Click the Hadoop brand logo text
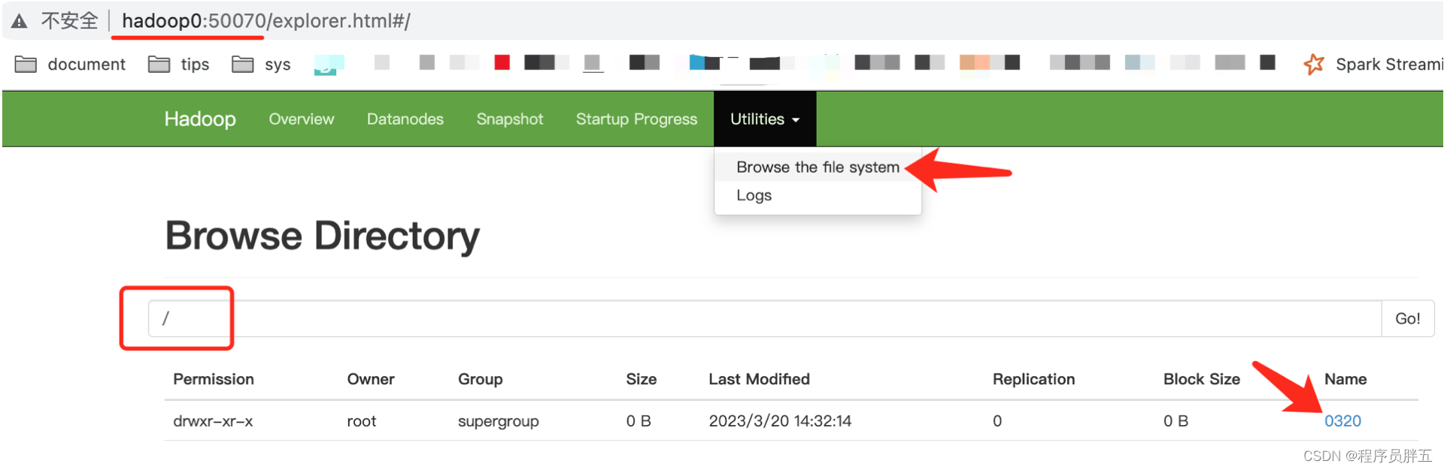This screenshot has width=1444, height=470. (x=200, y=119)
